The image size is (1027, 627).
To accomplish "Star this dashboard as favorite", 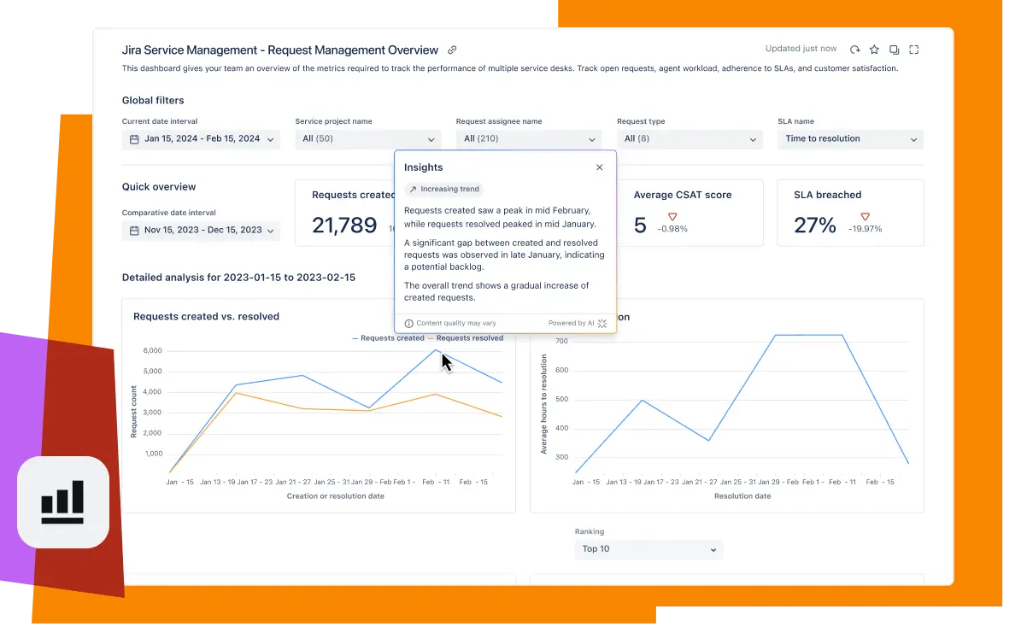I will [x=874, y=50].
